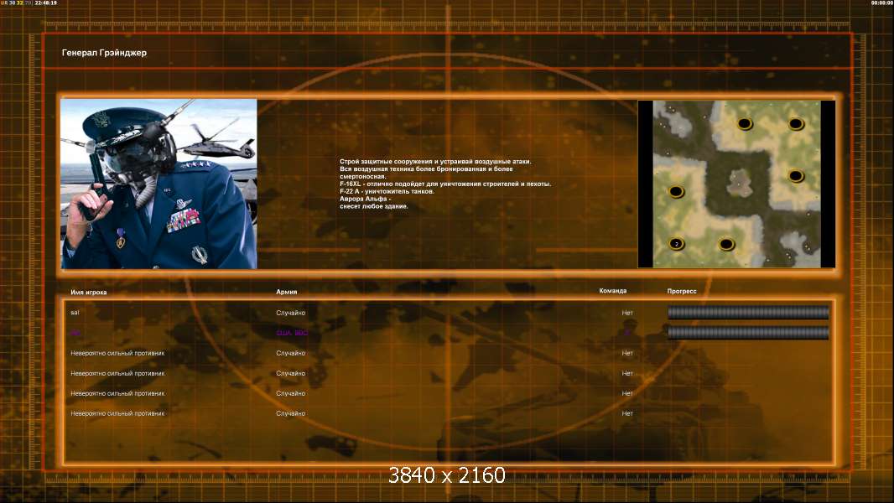The image size is (894, 503).
Task: Select the south-center start position on the map
Action: click(726, 245)
